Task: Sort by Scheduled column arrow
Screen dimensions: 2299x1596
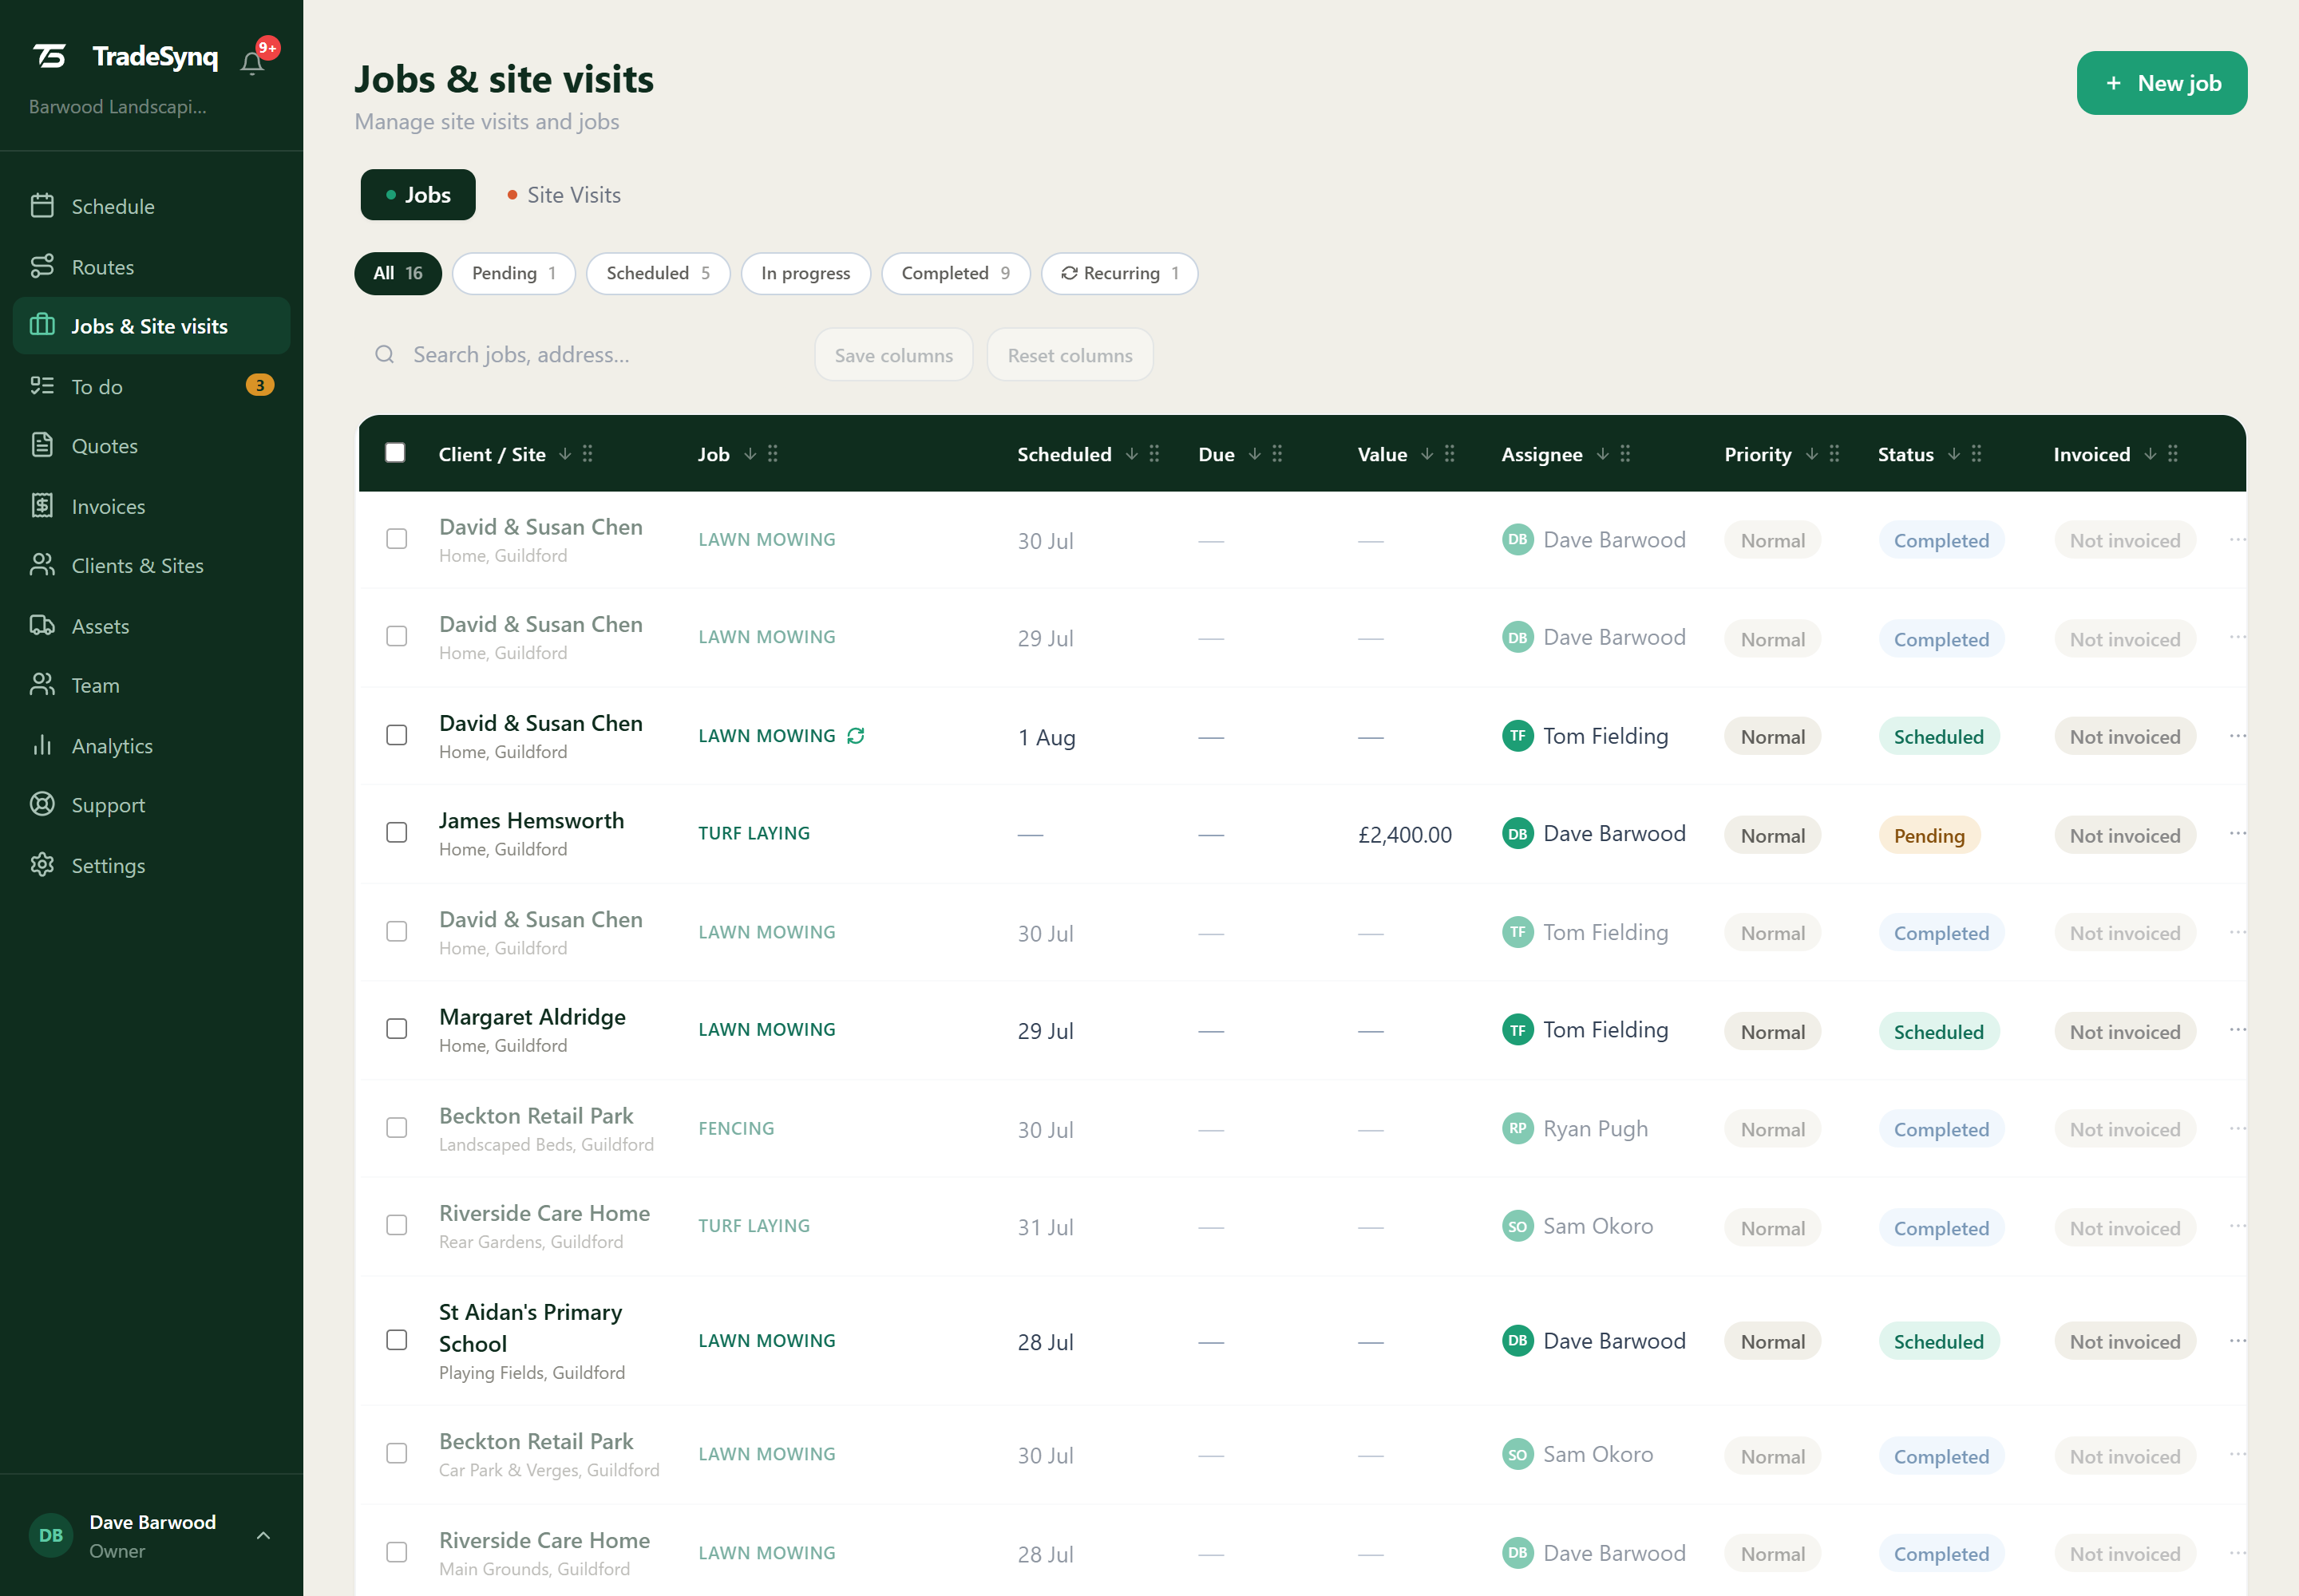Action: 1131,454
